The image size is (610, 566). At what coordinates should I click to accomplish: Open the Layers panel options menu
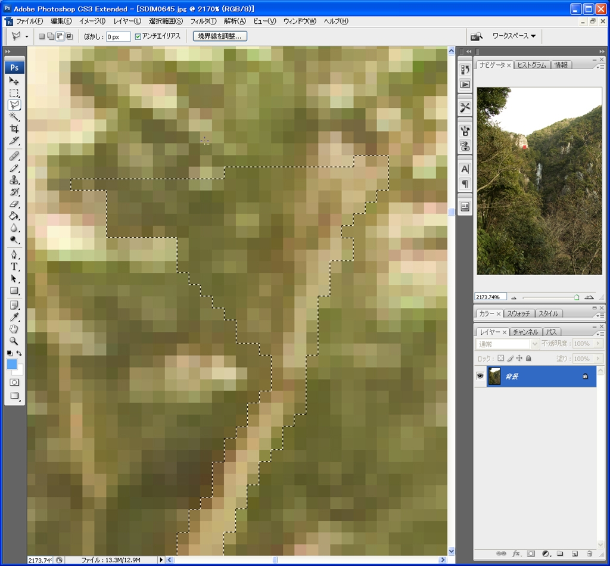click(x=600, y=334)
